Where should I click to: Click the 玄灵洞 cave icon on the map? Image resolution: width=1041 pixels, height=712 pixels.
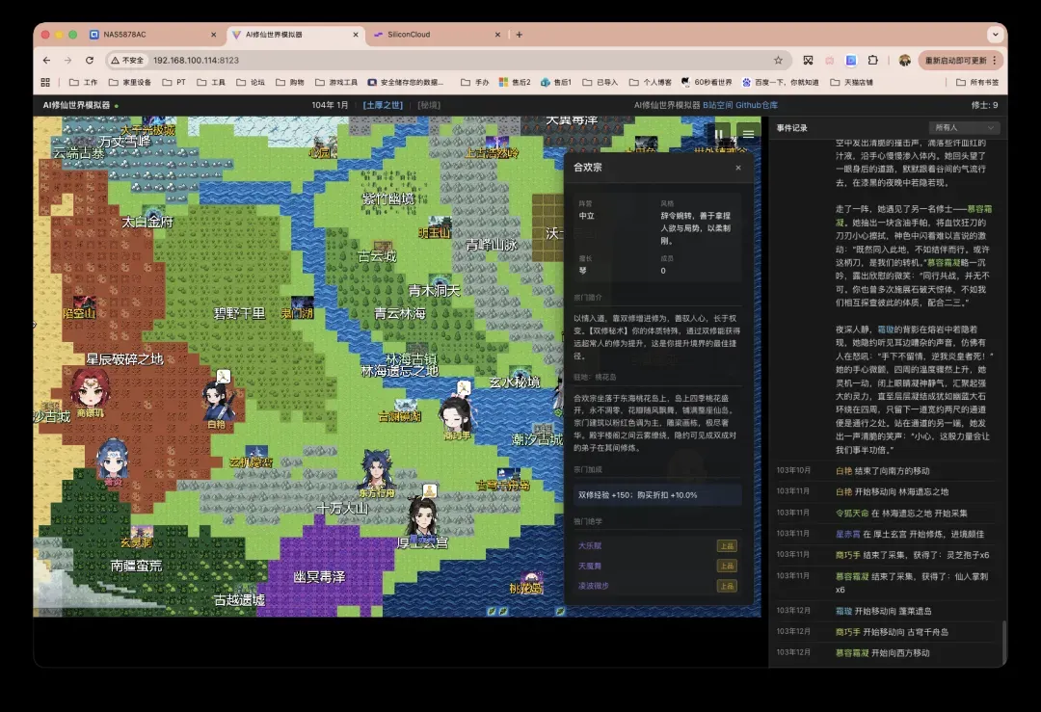coord(141,535)
